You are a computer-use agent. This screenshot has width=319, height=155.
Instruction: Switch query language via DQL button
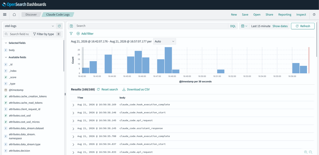233,26
